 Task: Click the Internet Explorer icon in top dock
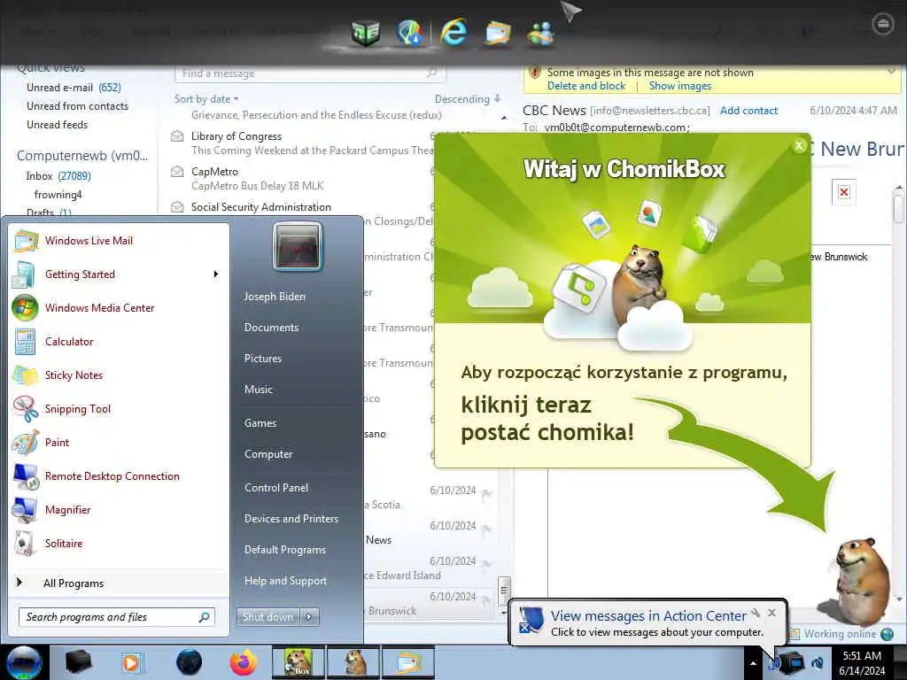click(453, 31)
